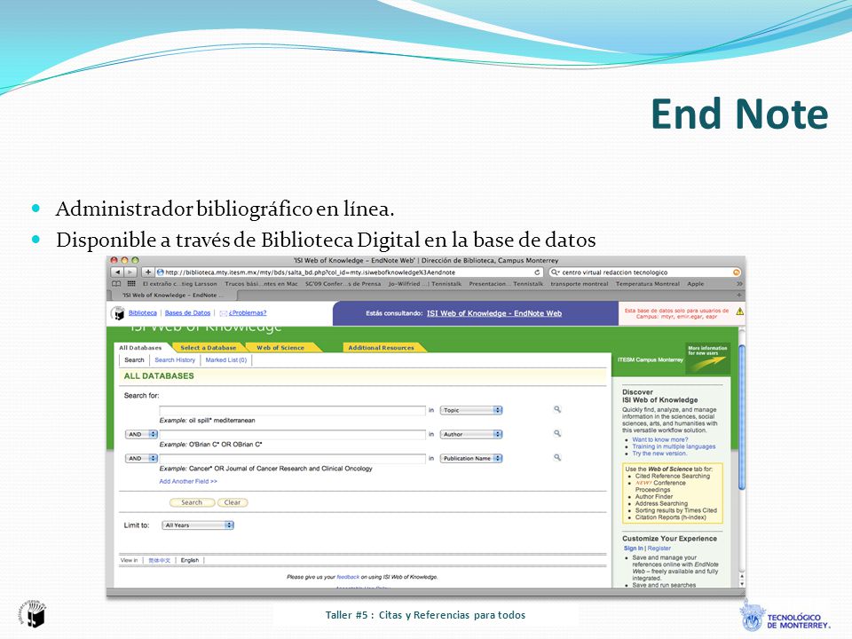Click the search aid magnifier beside Publication Name
This screenshot has height=639, width=852.
pos(557,458)
